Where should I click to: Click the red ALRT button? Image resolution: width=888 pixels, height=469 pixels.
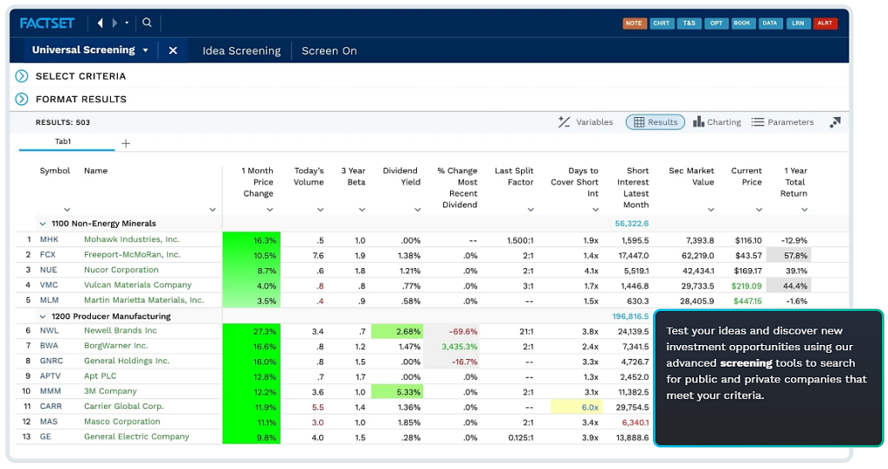click(825, 23)
